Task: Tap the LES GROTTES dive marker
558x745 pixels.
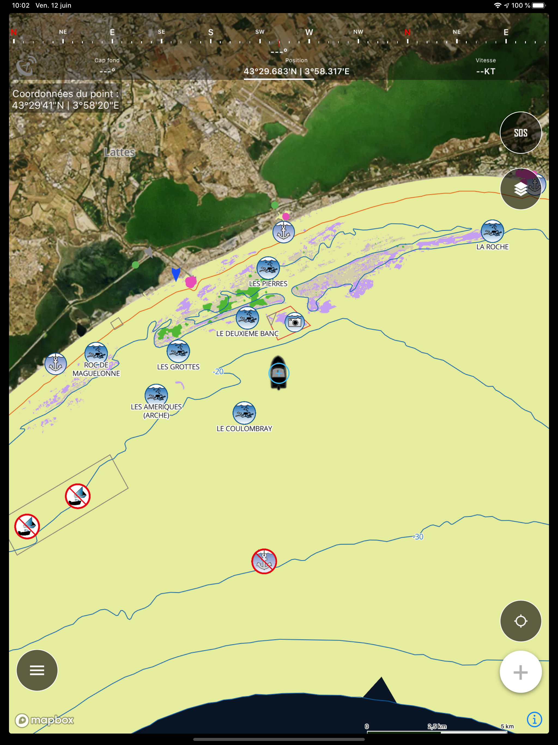Action: point(178,351)
